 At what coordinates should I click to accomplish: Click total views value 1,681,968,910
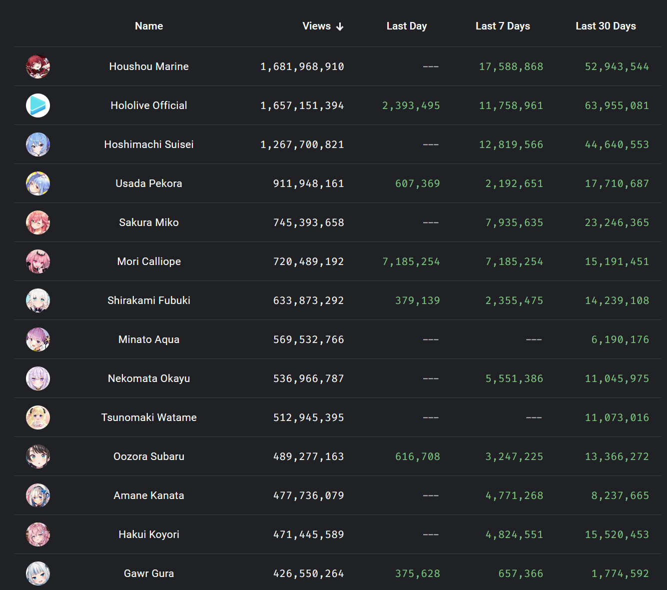coord(302,66)
